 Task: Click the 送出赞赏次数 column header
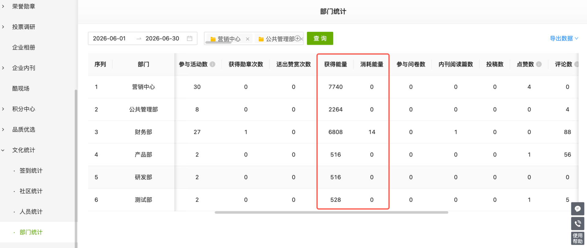pos(293,64)
